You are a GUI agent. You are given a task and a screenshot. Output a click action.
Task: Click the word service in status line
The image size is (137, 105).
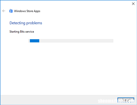point(30,32)
